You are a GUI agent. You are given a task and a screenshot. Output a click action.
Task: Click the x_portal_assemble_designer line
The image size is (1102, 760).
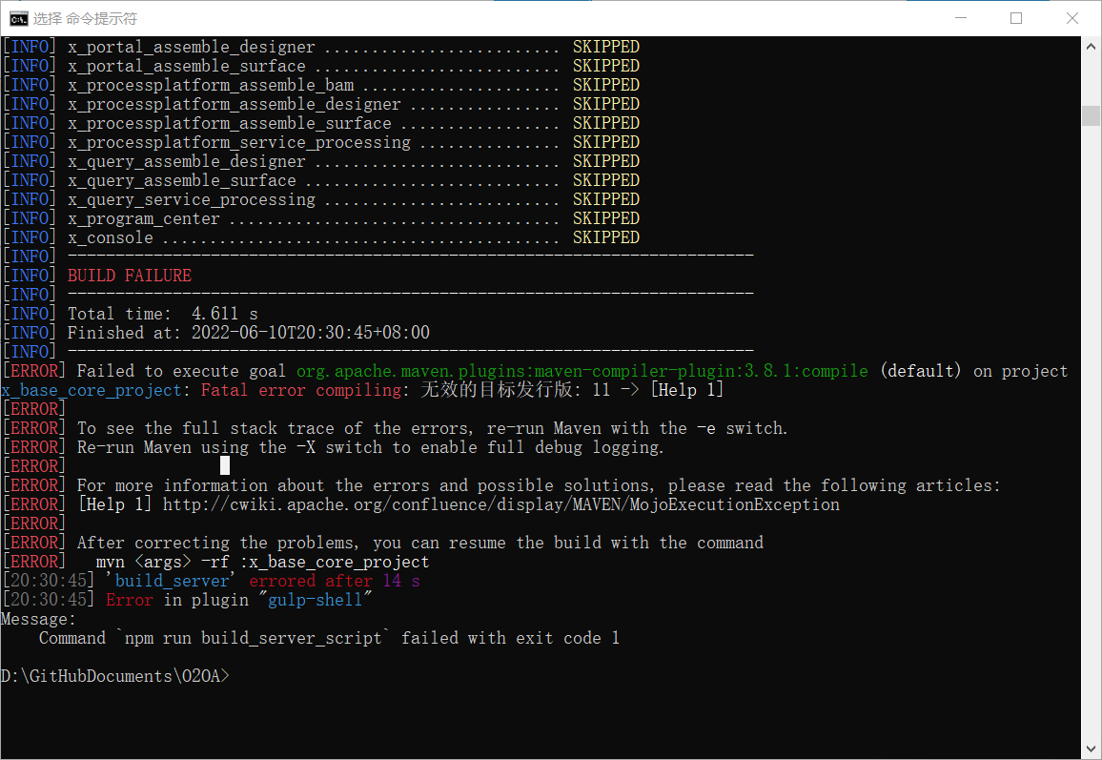tap(321, 47)
